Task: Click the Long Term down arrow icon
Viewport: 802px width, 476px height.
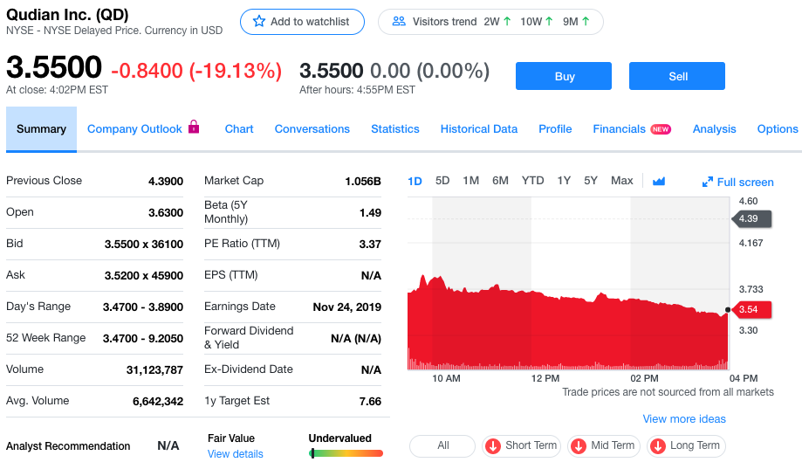Action: tap(658, 445)
